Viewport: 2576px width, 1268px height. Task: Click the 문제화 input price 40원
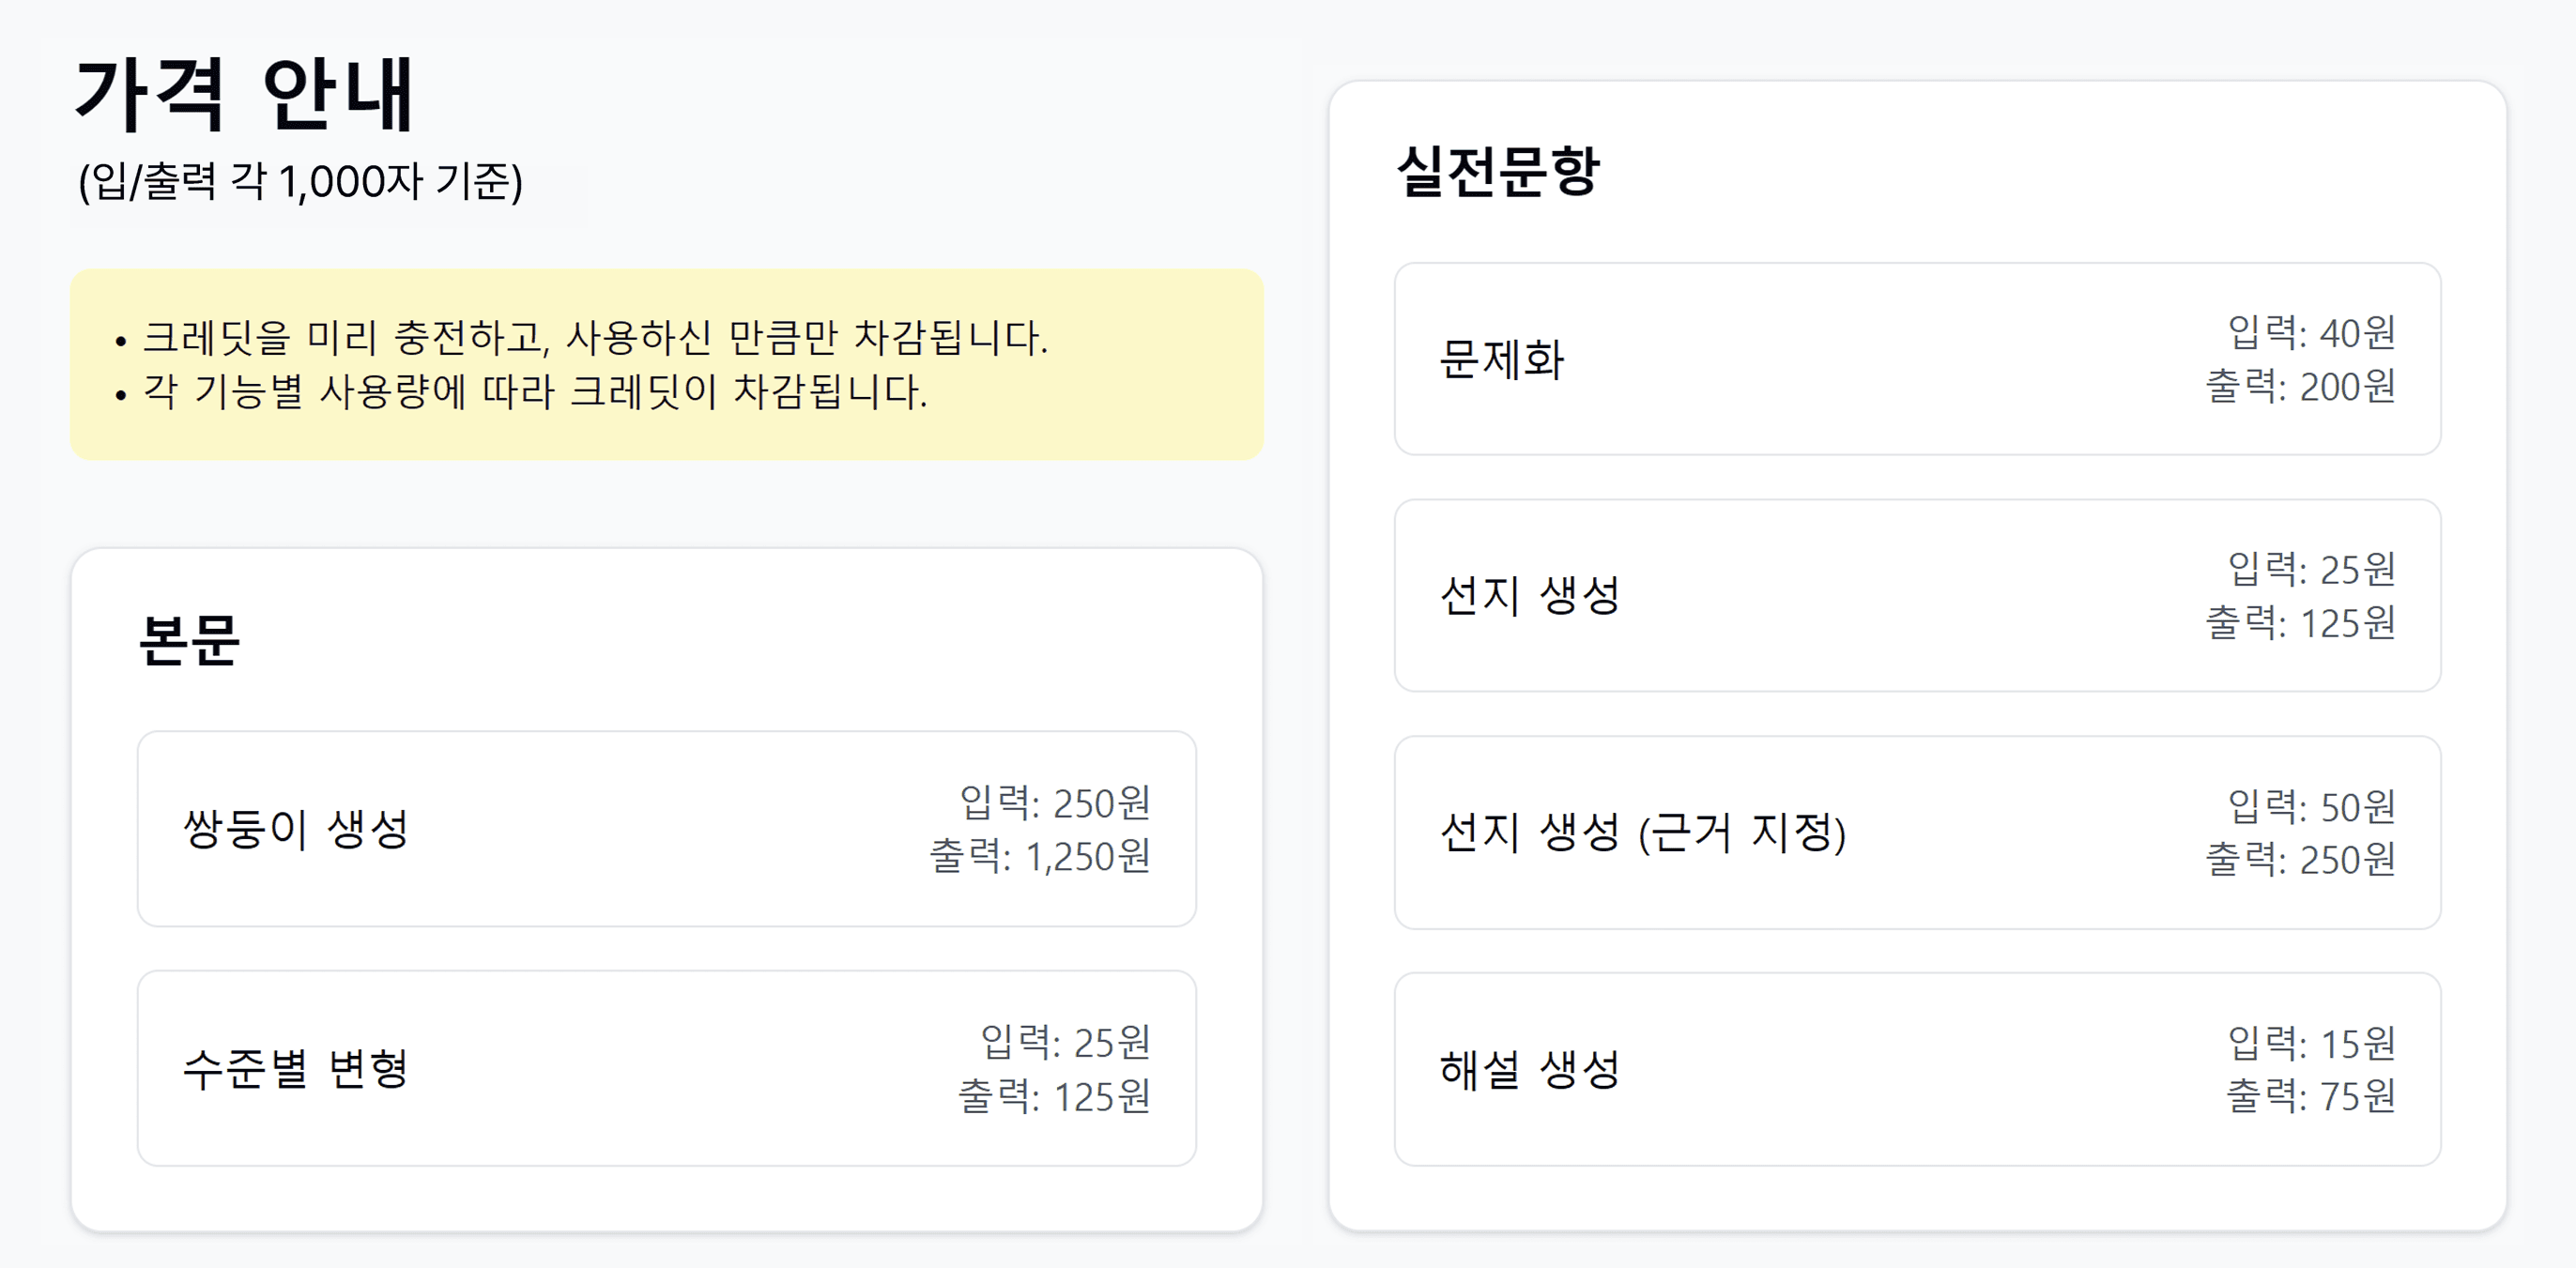[x=2312, y=332]
